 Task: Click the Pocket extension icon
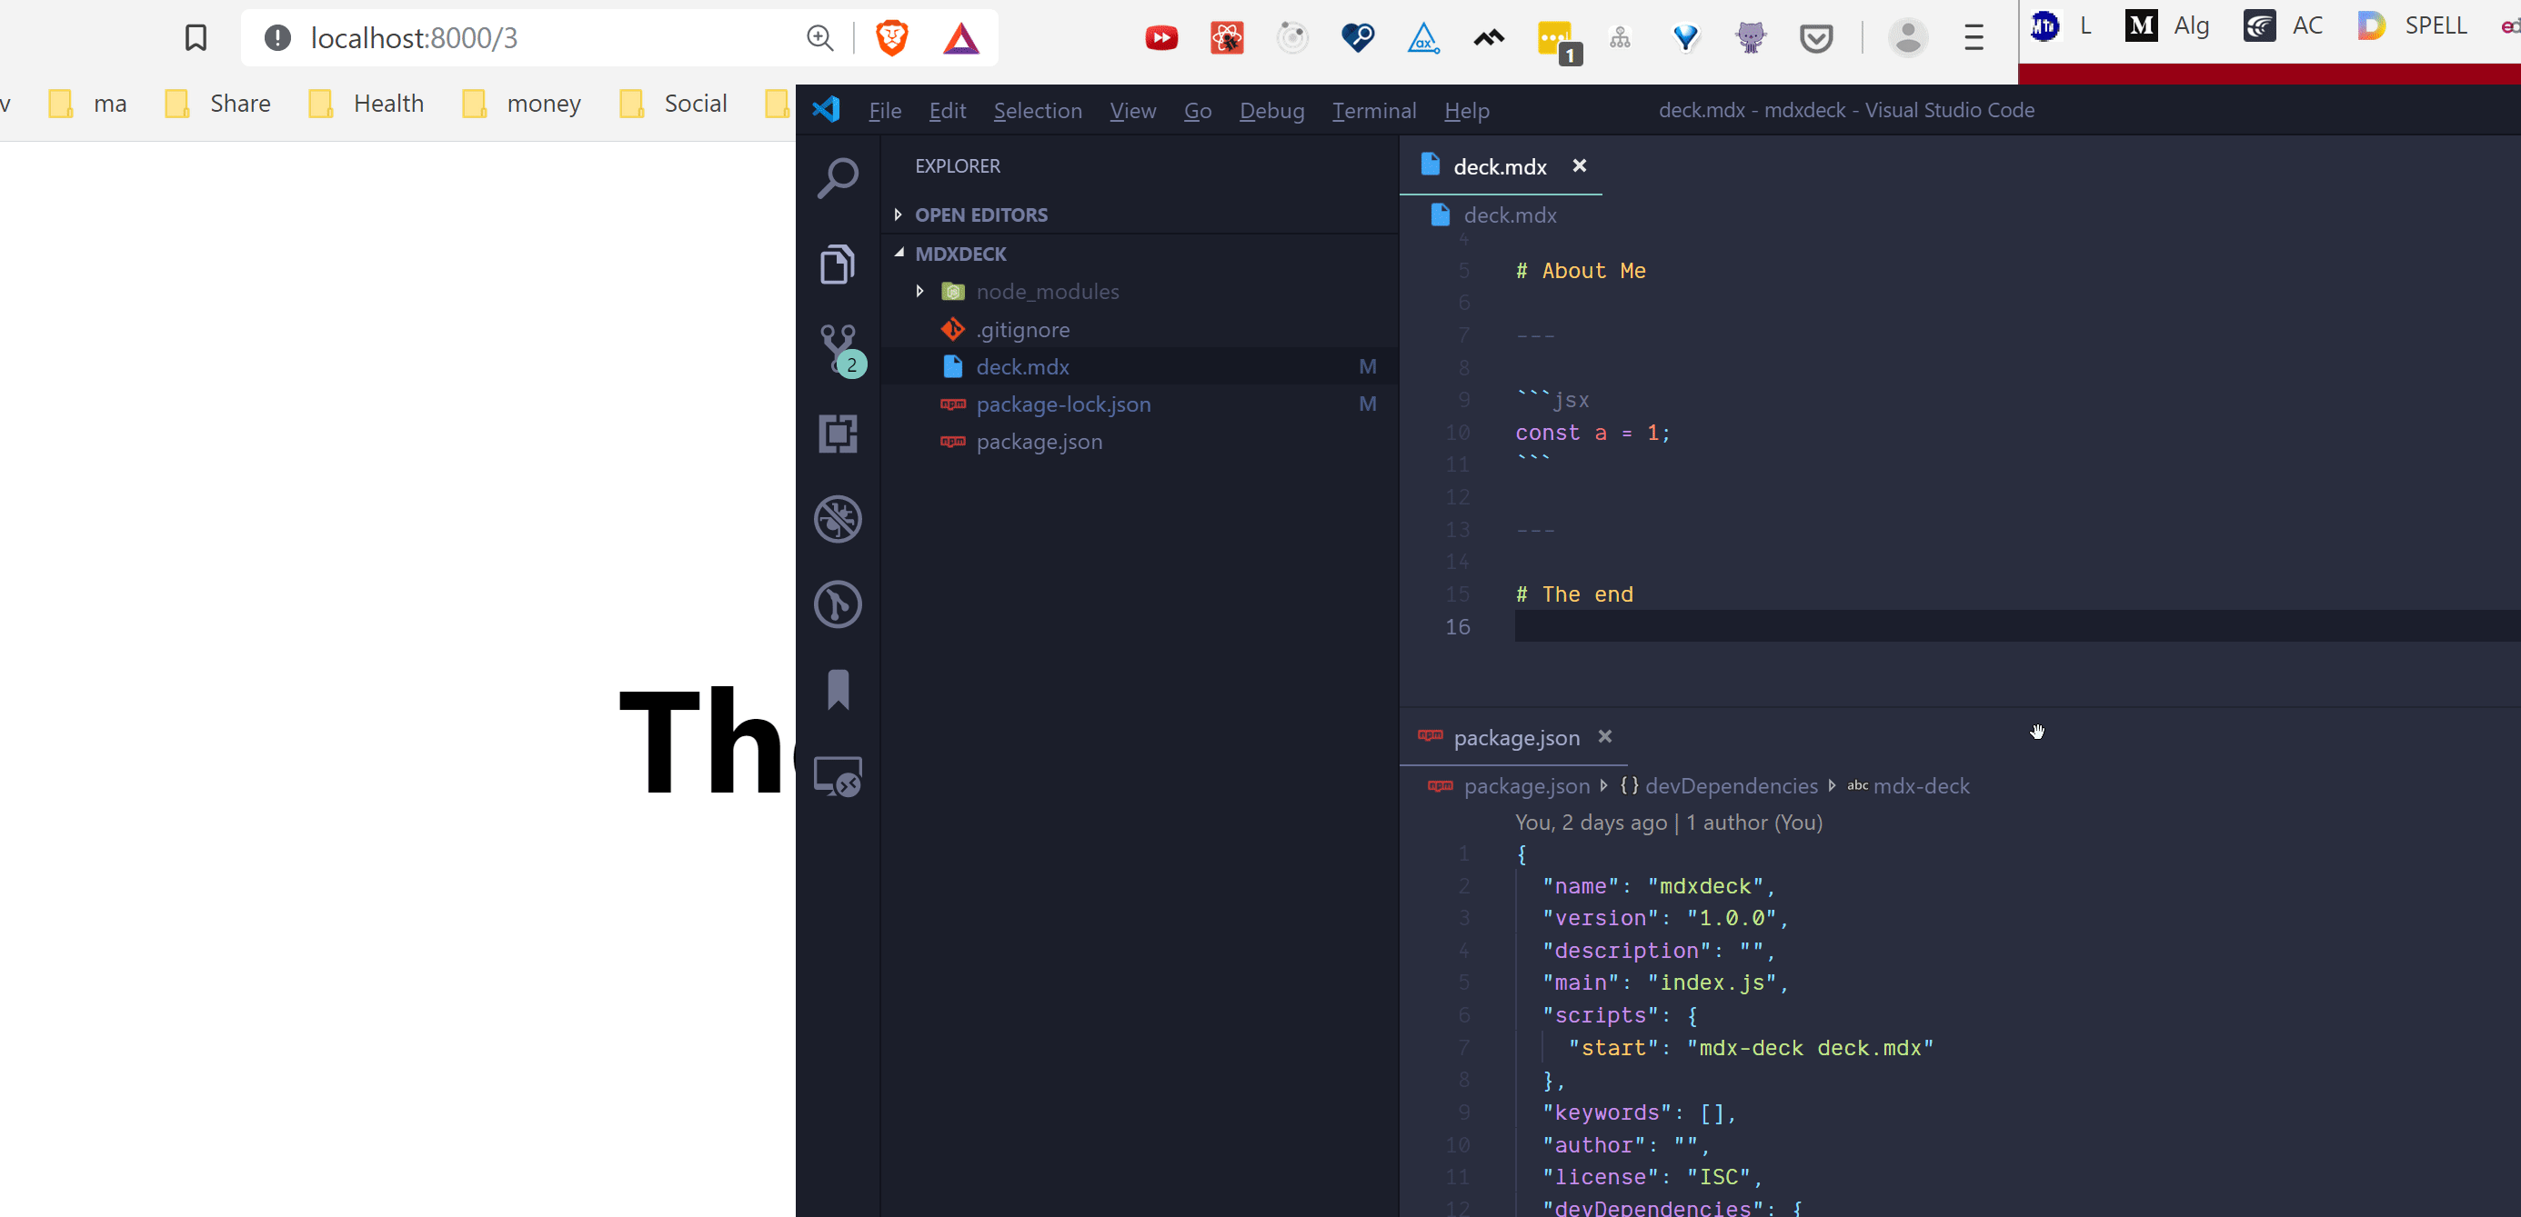coord(1816,38)
